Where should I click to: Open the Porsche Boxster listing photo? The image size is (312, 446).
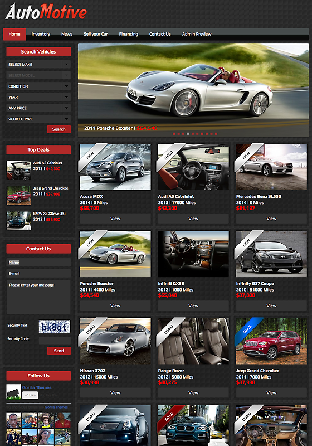(x=115, y=254)
